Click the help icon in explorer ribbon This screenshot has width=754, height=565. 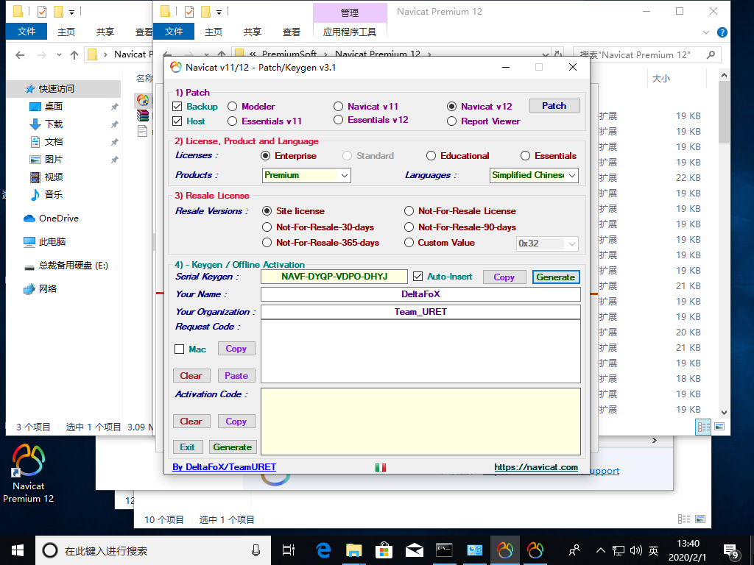click(x=722, y=32)
